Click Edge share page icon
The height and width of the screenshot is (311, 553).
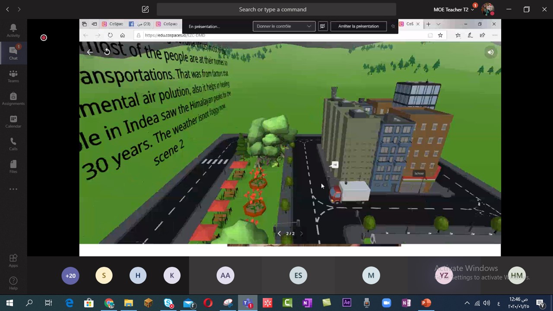pyautogui.click(x=482, y=35)
